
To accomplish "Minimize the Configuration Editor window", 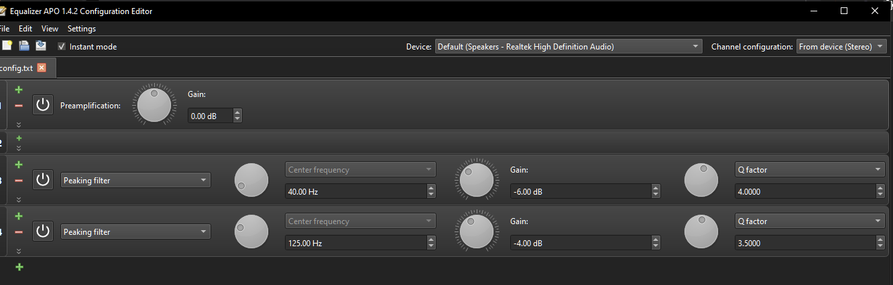I will (815, 11).
